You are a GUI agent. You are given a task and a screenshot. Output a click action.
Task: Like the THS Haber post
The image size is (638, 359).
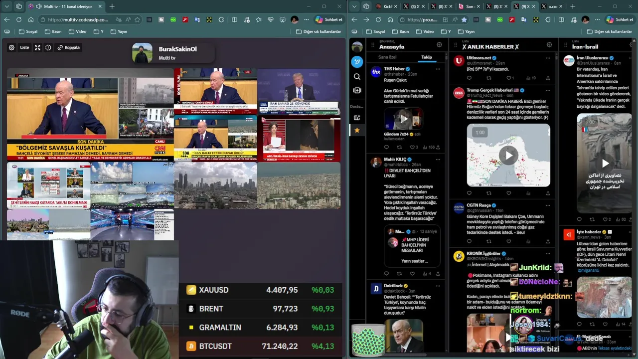(x=412, y=147)
